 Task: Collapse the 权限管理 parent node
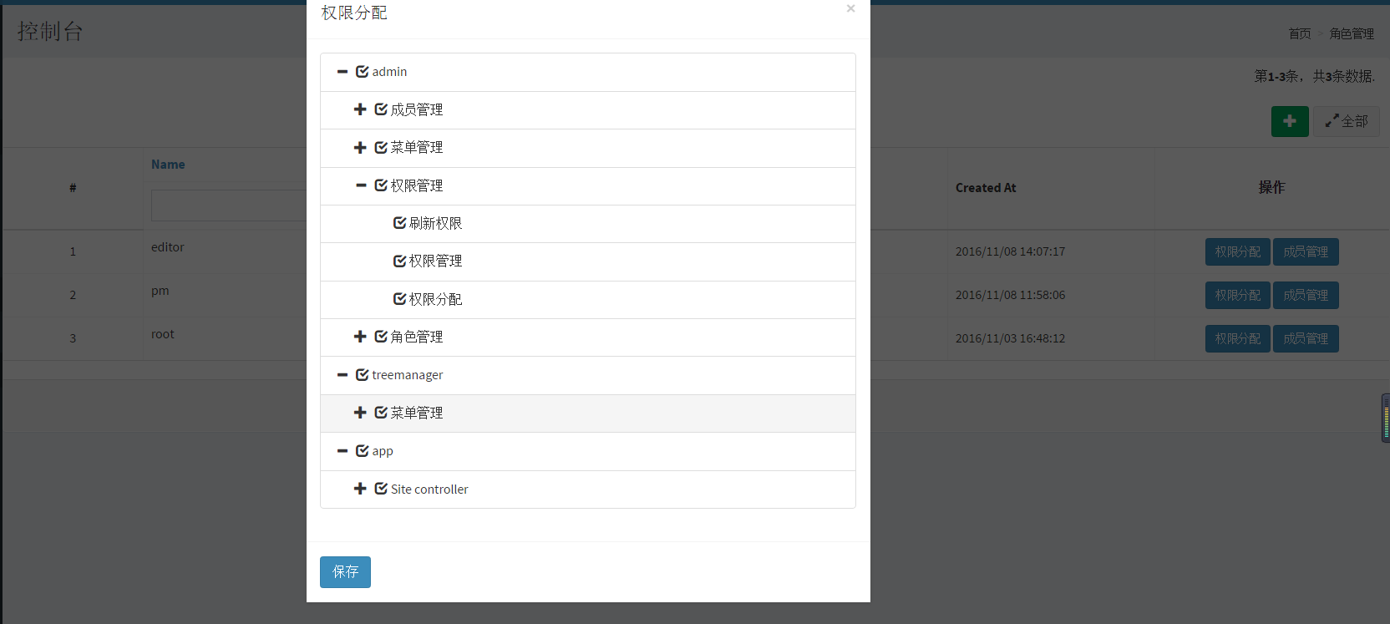tap(361, 185)
